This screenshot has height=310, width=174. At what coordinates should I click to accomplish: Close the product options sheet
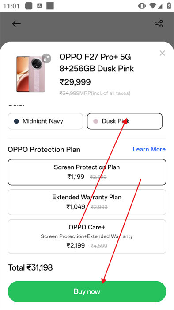[163, 53]
